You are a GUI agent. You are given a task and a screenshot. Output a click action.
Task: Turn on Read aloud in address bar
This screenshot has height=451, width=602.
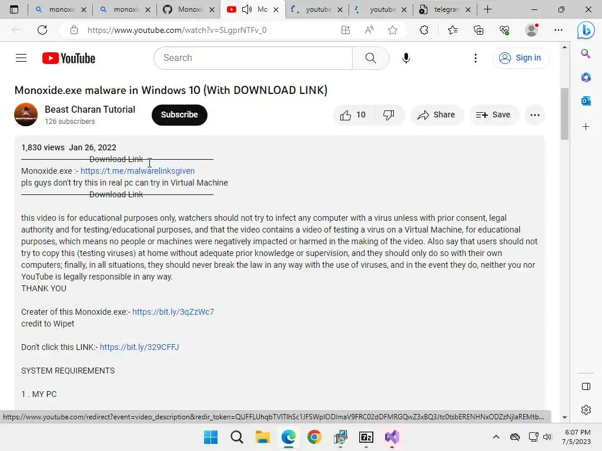[x=369, y=30]
